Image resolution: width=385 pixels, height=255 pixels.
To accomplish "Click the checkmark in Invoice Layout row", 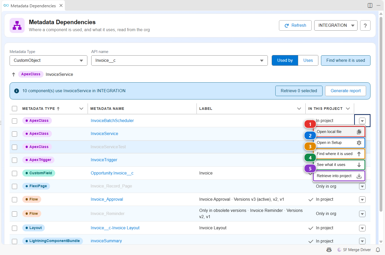I will (311, 228).
